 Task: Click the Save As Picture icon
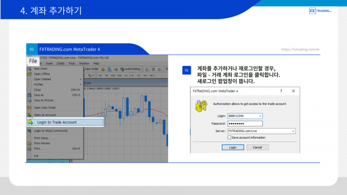pos(29,101)
